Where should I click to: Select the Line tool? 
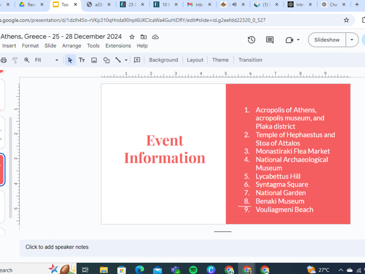pos(118,60)
